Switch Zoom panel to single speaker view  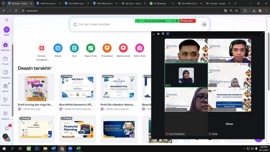point(158,34)
